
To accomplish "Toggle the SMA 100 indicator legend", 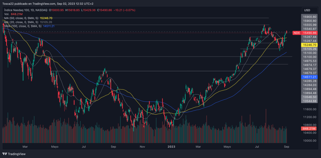I will pyautogui.click(x=23, y=26).
